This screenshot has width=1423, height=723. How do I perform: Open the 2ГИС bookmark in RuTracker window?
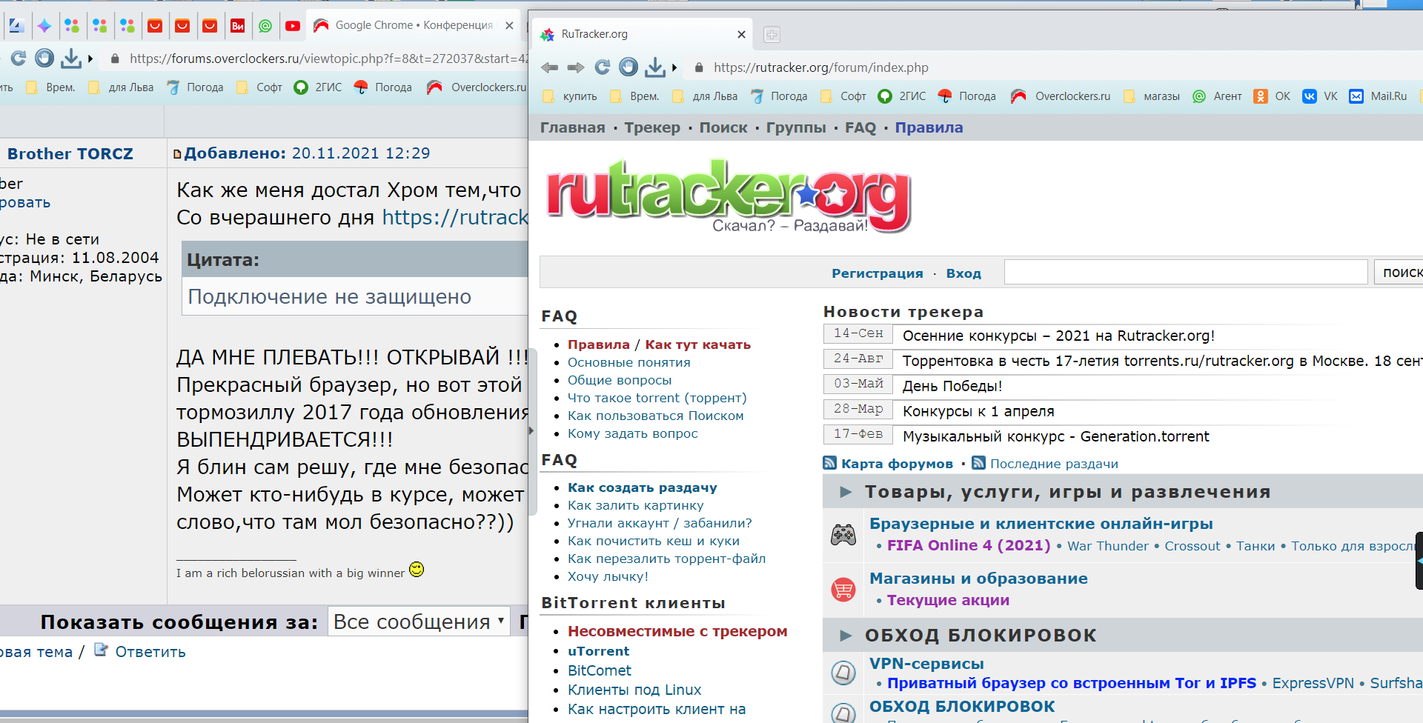click(x=902, y=96)
